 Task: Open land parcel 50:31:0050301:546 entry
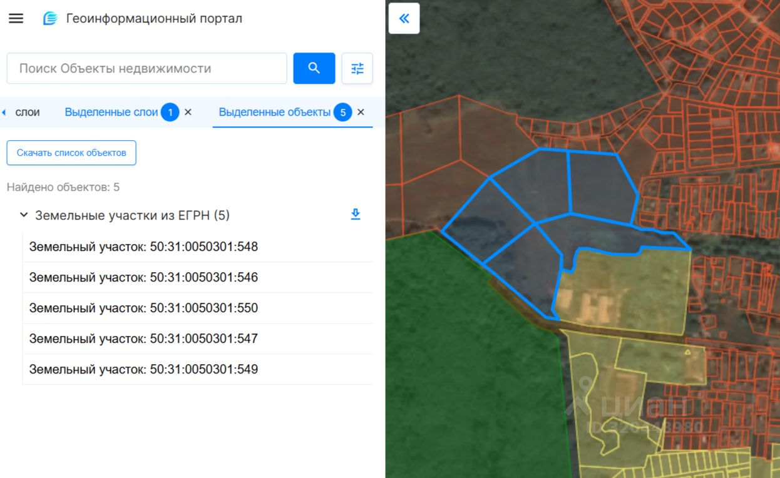143,277
